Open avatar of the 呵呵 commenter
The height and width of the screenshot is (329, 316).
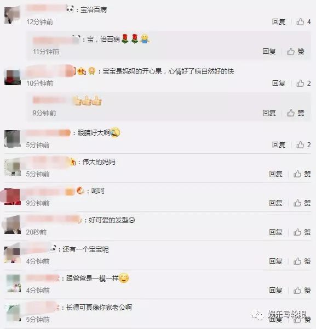pyautogui.click(x=13, y=197)
